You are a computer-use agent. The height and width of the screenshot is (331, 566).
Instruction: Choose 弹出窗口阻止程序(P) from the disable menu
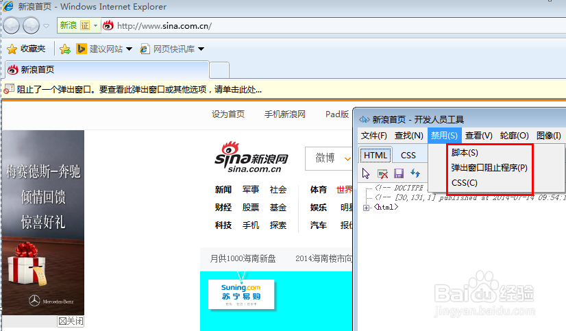coord(489,168)
